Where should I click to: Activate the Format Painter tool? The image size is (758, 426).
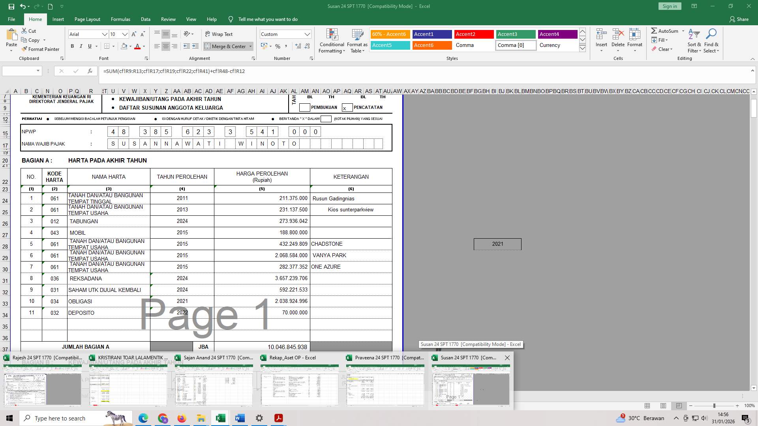41,49
